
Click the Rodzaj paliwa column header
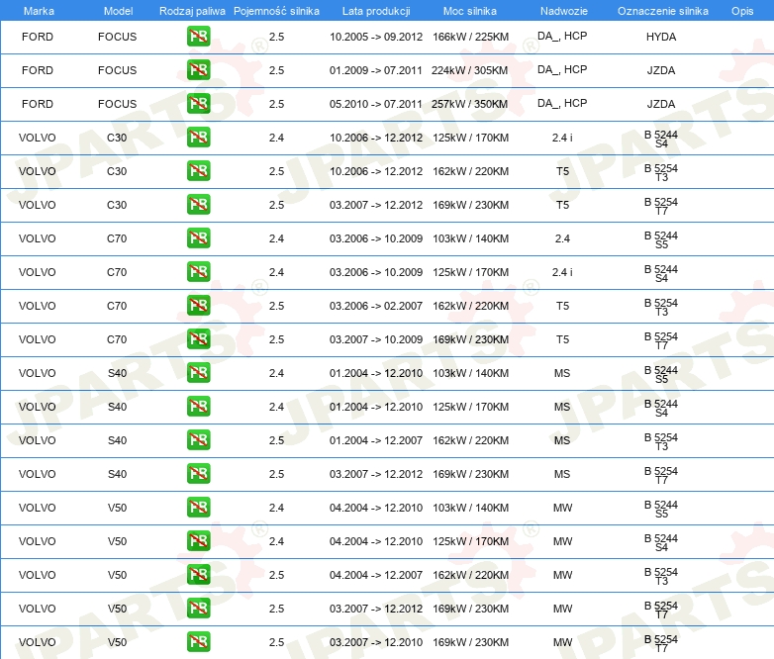click(x=192, y=11)
